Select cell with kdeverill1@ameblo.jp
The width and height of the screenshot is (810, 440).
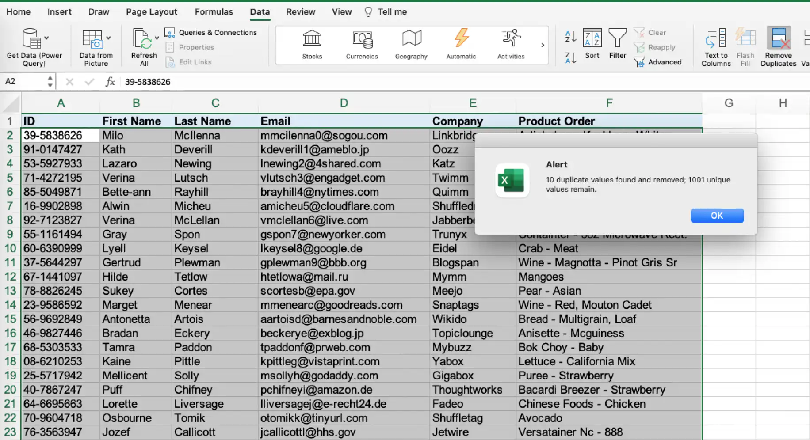click(x=344, y=149)
